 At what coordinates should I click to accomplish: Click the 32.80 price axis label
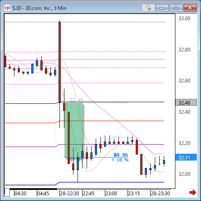pos(184,50)
